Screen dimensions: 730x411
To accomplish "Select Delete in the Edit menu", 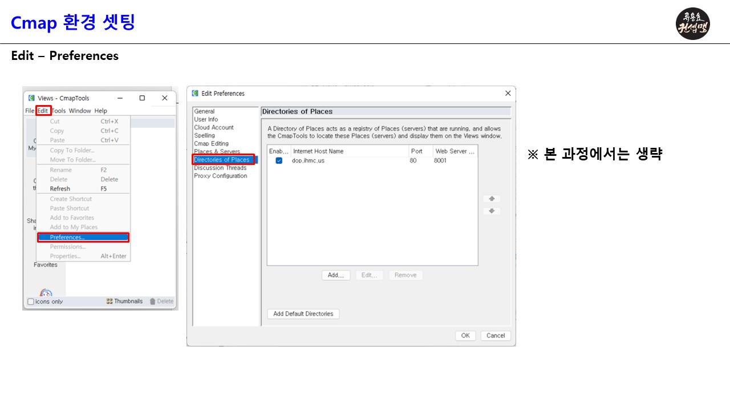I will (83, 179).
